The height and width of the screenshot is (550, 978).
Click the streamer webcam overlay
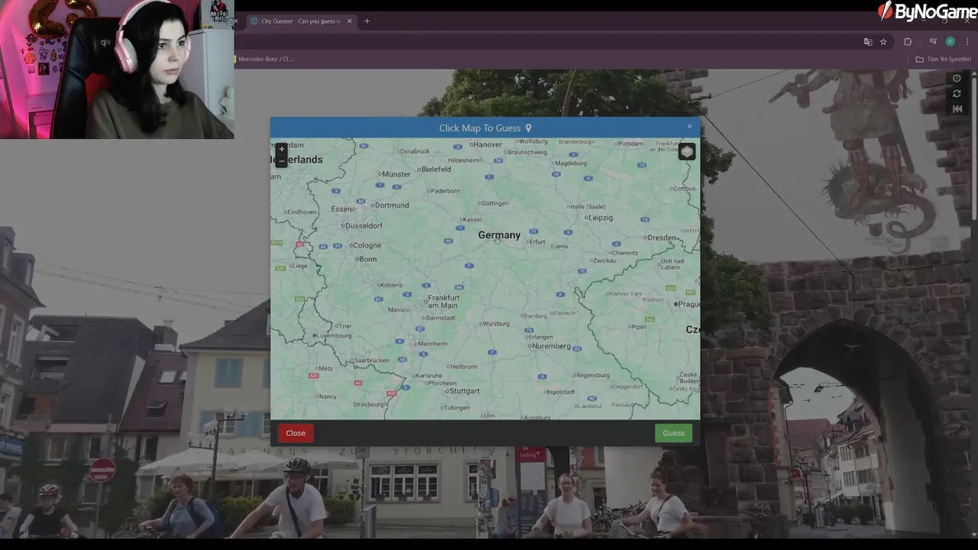[x=117, y=70]
